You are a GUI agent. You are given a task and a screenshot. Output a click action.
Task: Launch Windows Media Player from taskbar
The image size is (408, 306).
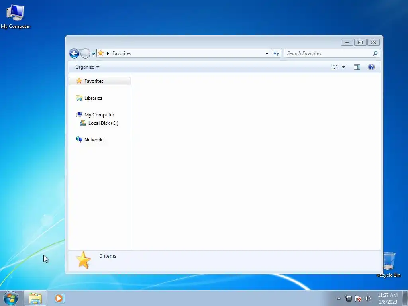pyautogui.click(x=59, y=298)
